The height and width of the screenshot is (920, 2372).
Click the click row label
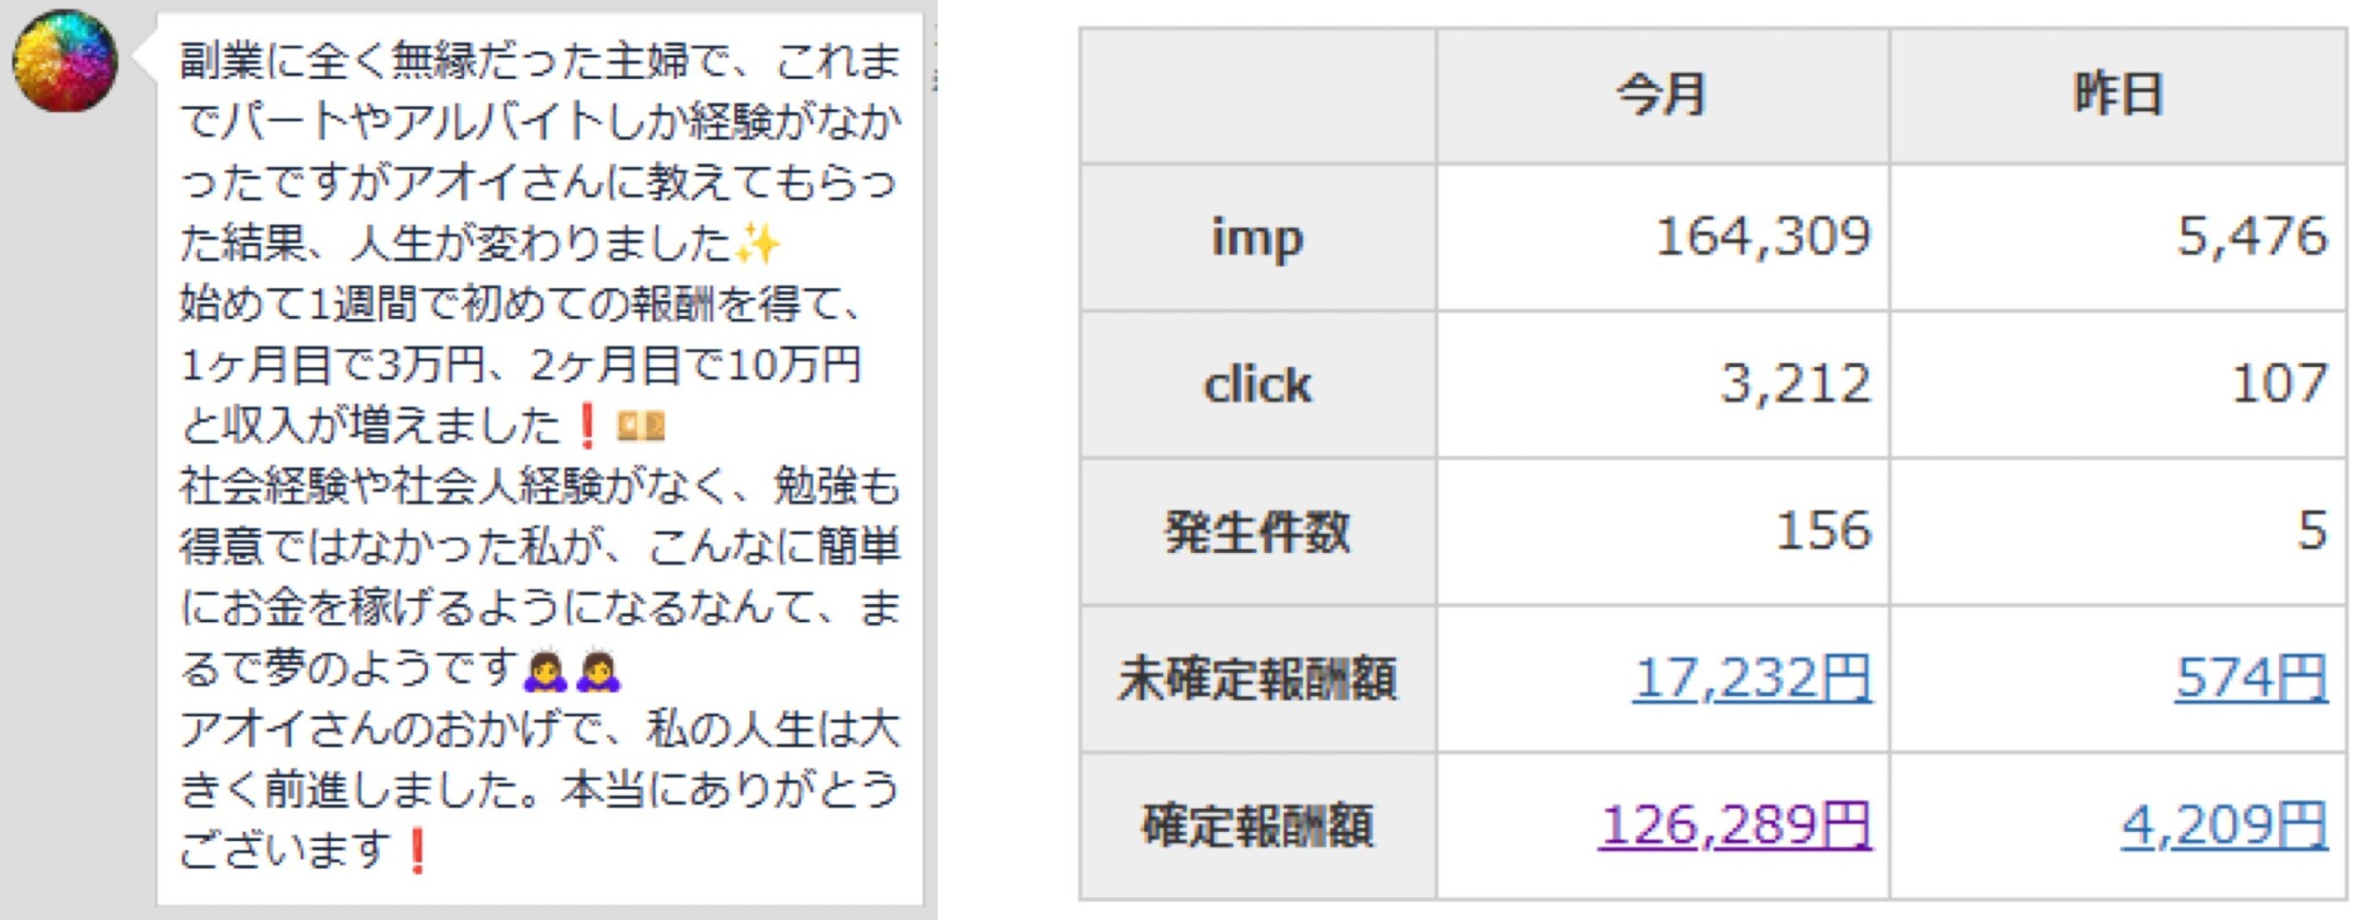1257,385
